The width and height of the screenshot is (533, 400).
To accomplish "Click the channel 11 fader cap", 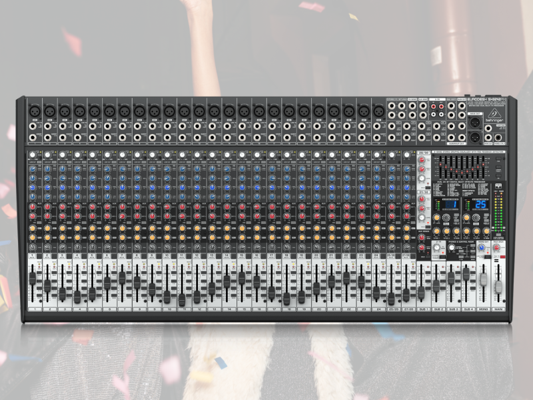I will pos(182,299).
